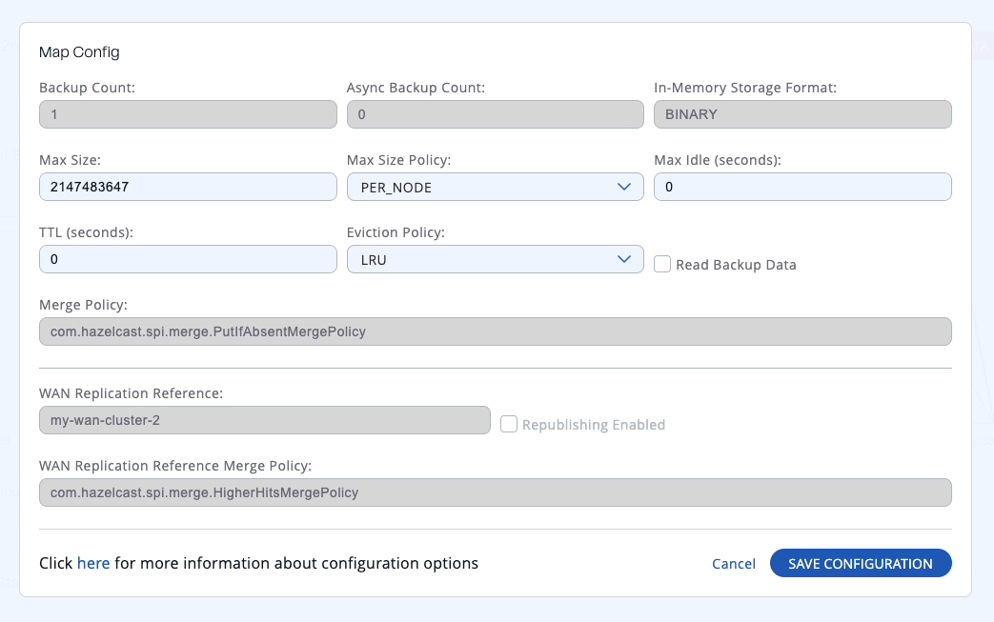Select the WAN Replication Reference field

263,419
